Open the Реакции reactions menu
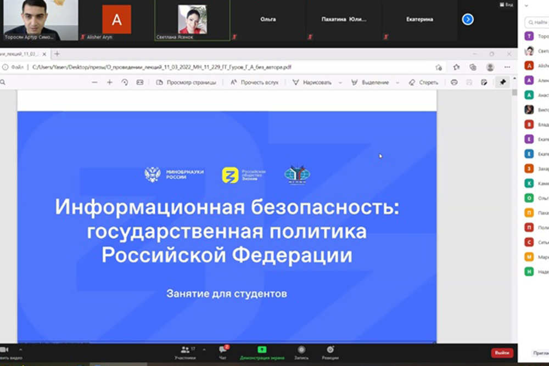549x366 pixels. pyautogui.click(x=330, y=351)
